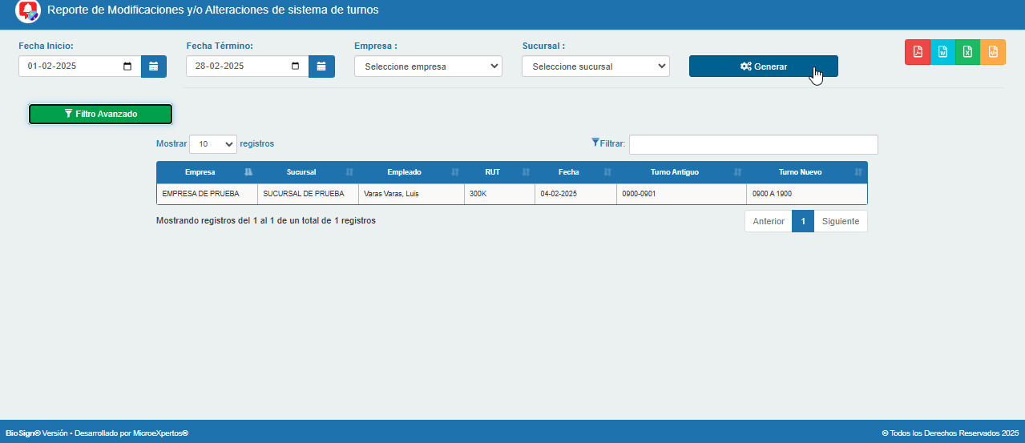Open the Fecha Término calendar button
Viewport: 1025px width, 443px height.
pos(321,66)
